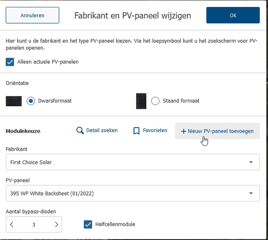Click Annuleren to cancel changes
The image size is (268, 240).
point(32,15)
